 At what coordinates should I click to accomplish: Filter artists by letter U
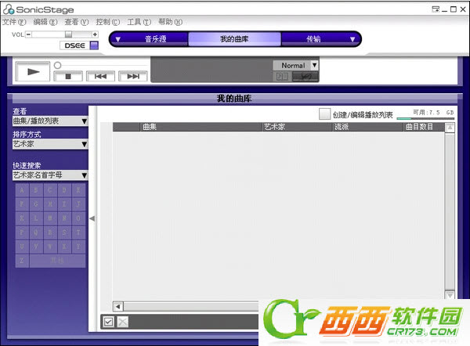(22, 247)
